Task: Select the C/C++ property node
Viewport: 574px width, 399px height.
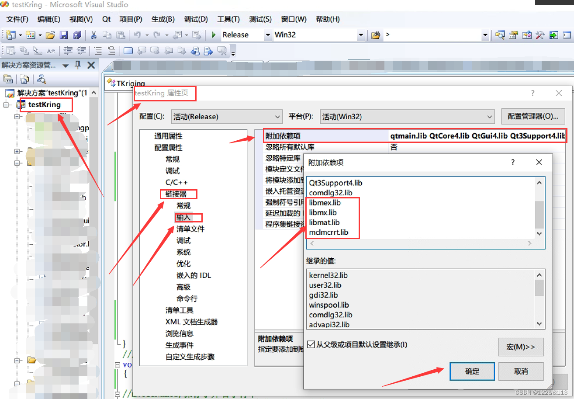Action: point(176,182)
